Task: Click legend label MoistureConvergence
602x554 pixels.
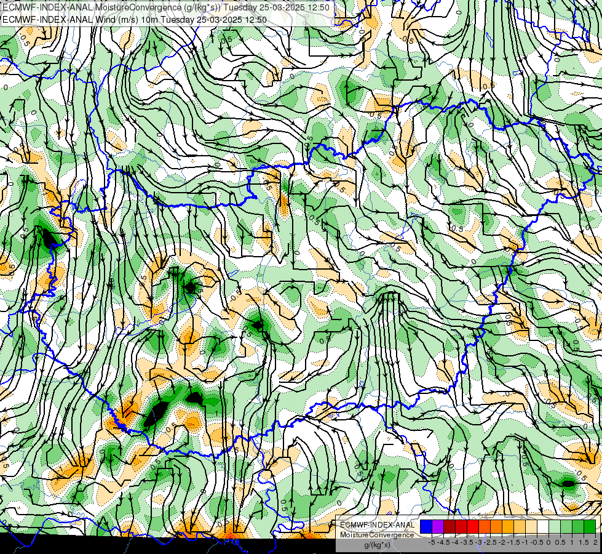Action: pos(377,535)
